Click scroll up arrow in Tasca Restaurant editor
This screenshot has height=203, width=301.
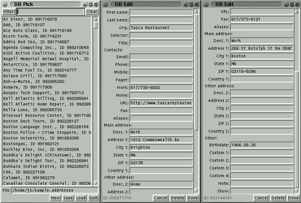click(x=196, y=11)
